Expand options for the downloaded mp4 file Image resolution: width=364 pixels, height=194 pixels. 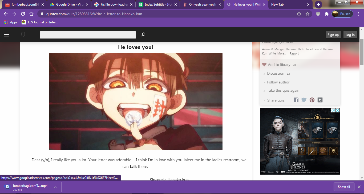coord(55,187)
